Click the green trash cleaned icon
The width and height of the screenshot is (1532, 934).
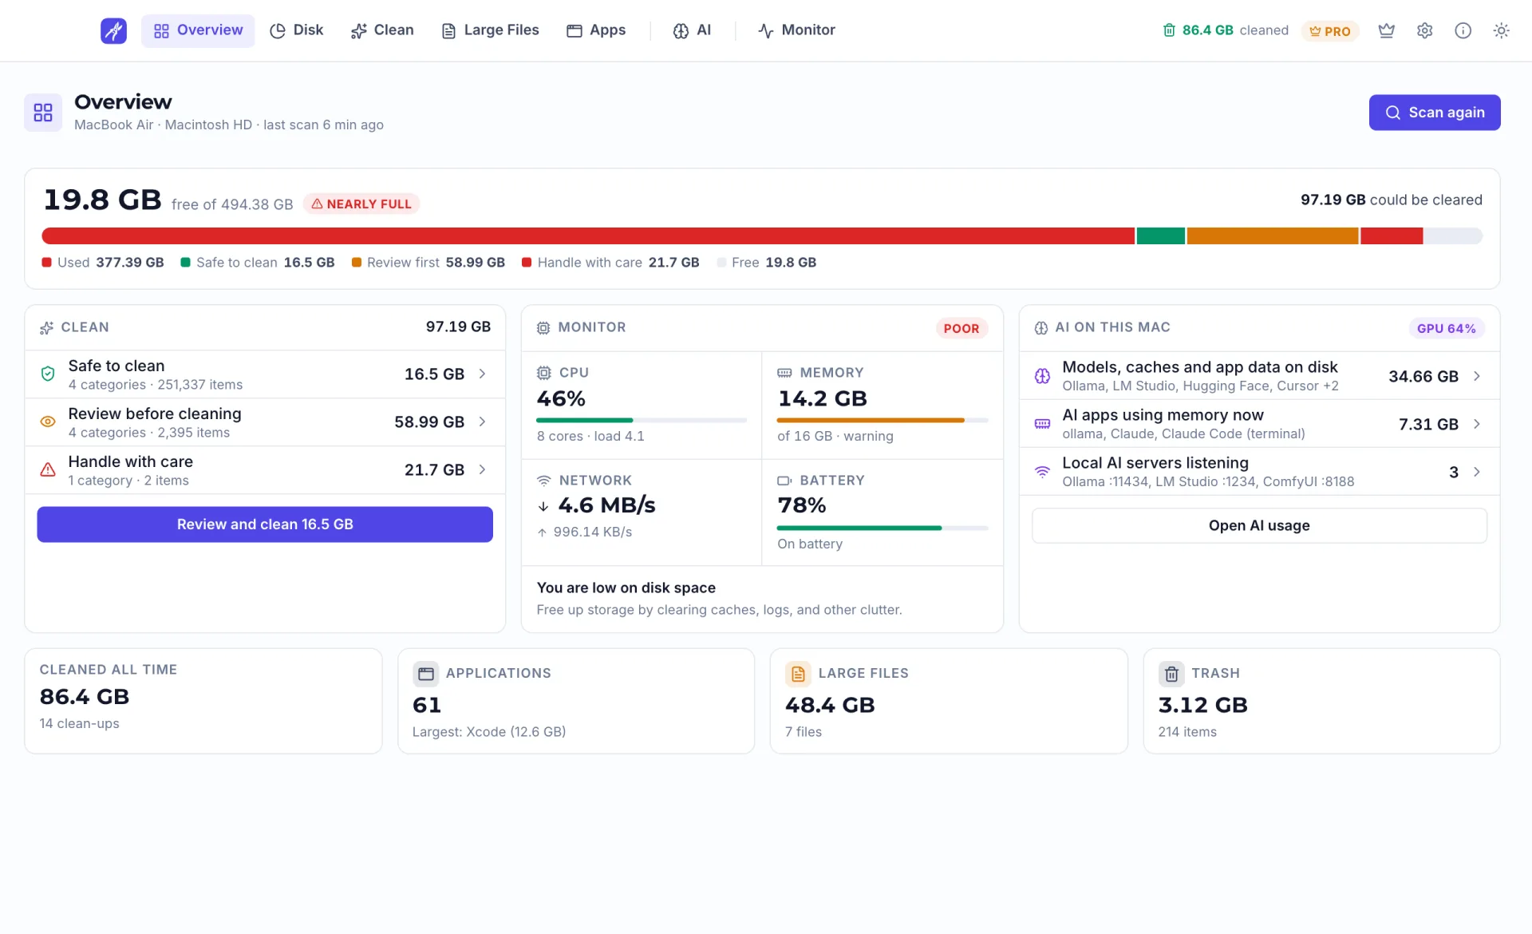coord(1169,30)
